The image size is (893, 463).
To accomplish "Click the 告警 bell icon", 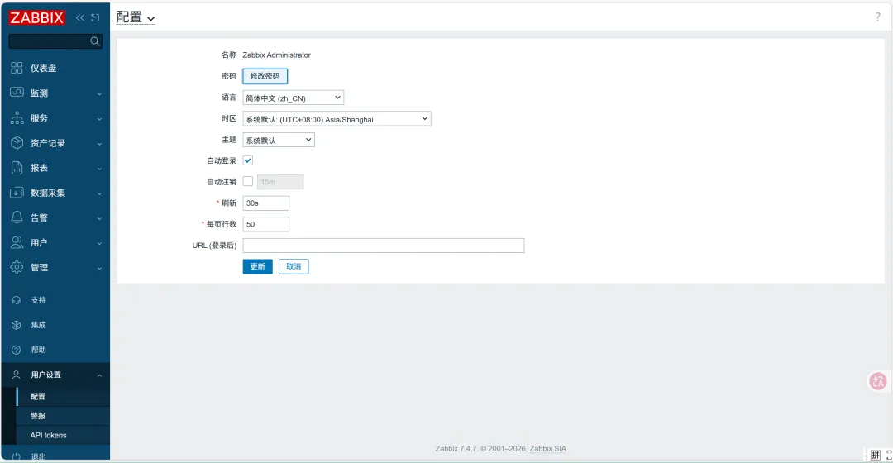I will coord(17,217).
